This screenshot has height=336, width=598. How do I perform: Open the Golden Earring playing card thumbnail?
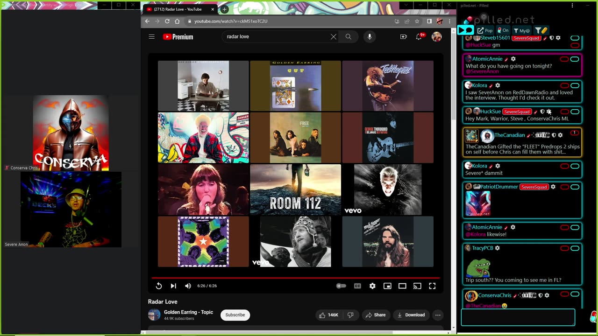click(x=295, y=86)
